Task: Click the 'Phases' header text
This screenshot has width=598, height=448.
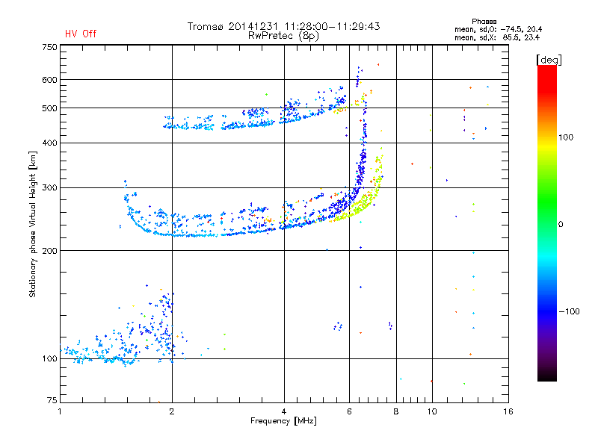Action: click(x=484, y=22)
